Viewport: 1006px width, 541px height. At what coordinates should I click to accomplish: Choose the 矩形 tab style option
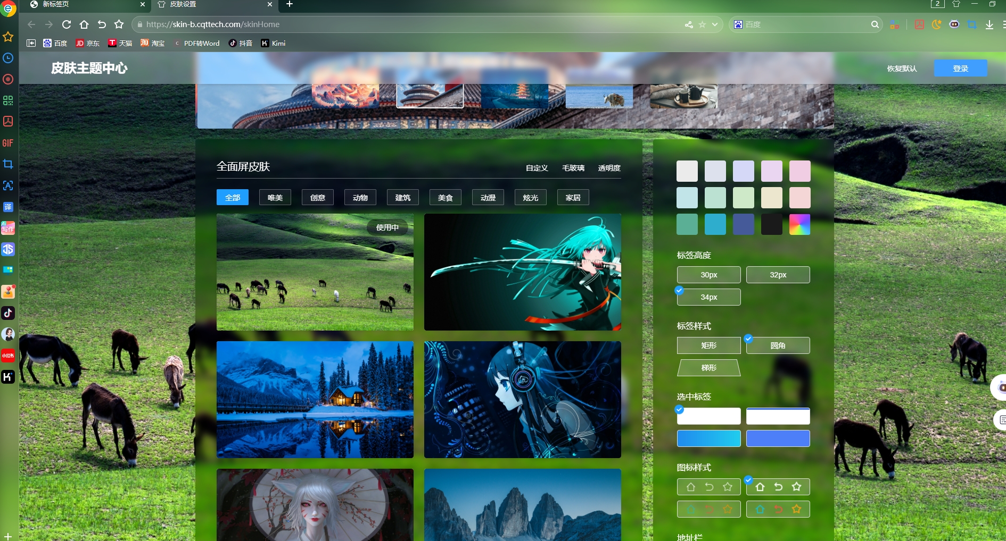tap(708, 345)
